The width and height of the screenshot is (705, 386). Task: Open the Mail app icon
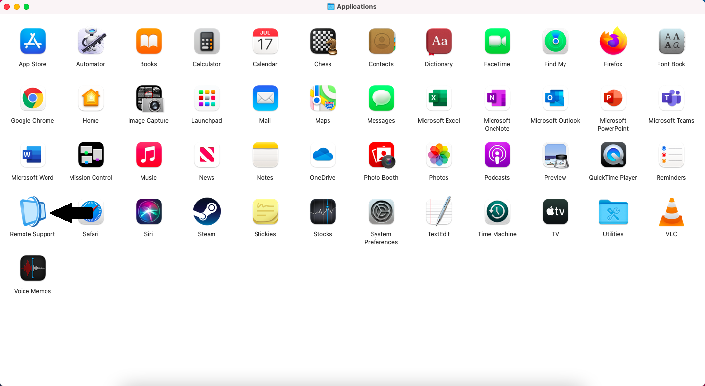[265, 98]
